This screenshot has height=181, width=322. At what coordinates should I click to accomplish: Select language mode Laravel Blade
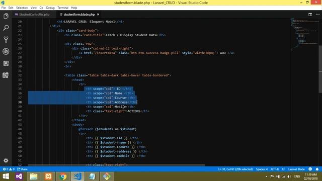coord(296,169)
